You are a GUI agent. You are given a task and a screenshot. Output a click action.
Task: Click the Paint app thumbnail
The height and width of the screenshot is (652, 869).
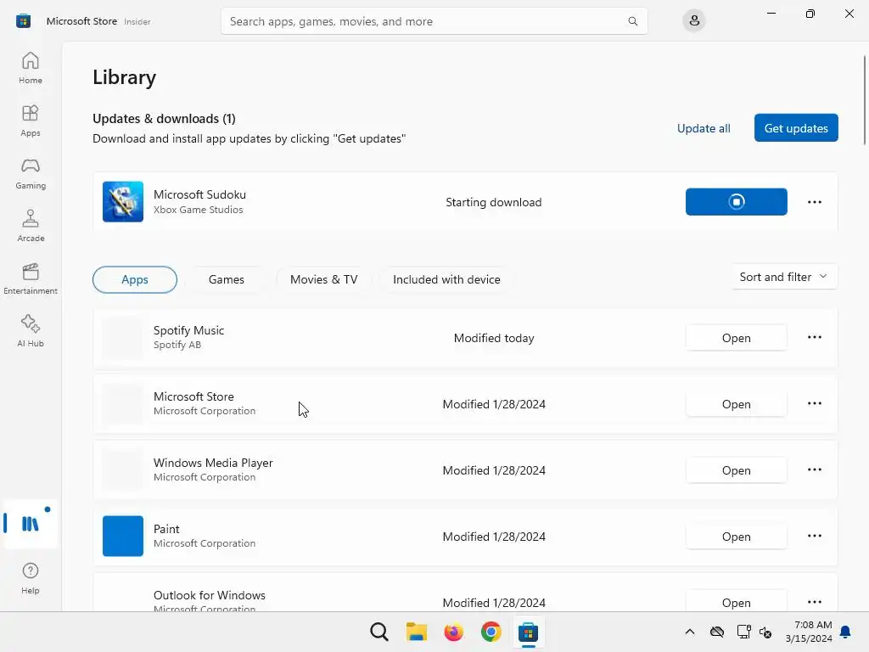pos(123,537)
